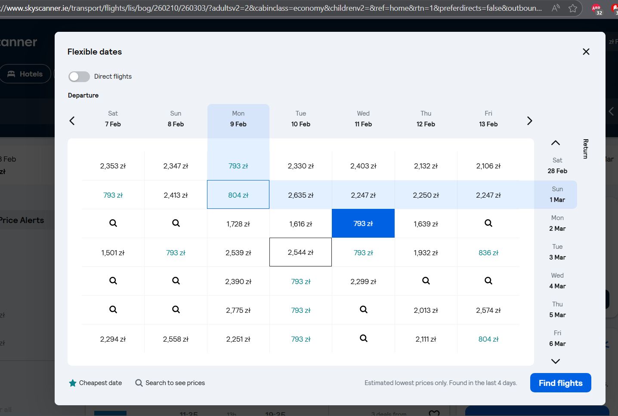618x416 pixels.
Task: Show later departure dates with right arrow
Action: [x=530, y=121]
